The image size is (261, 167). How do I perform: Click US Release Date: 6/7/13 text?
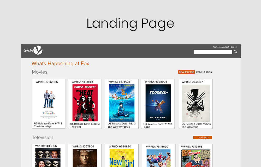tap(48, 124)
